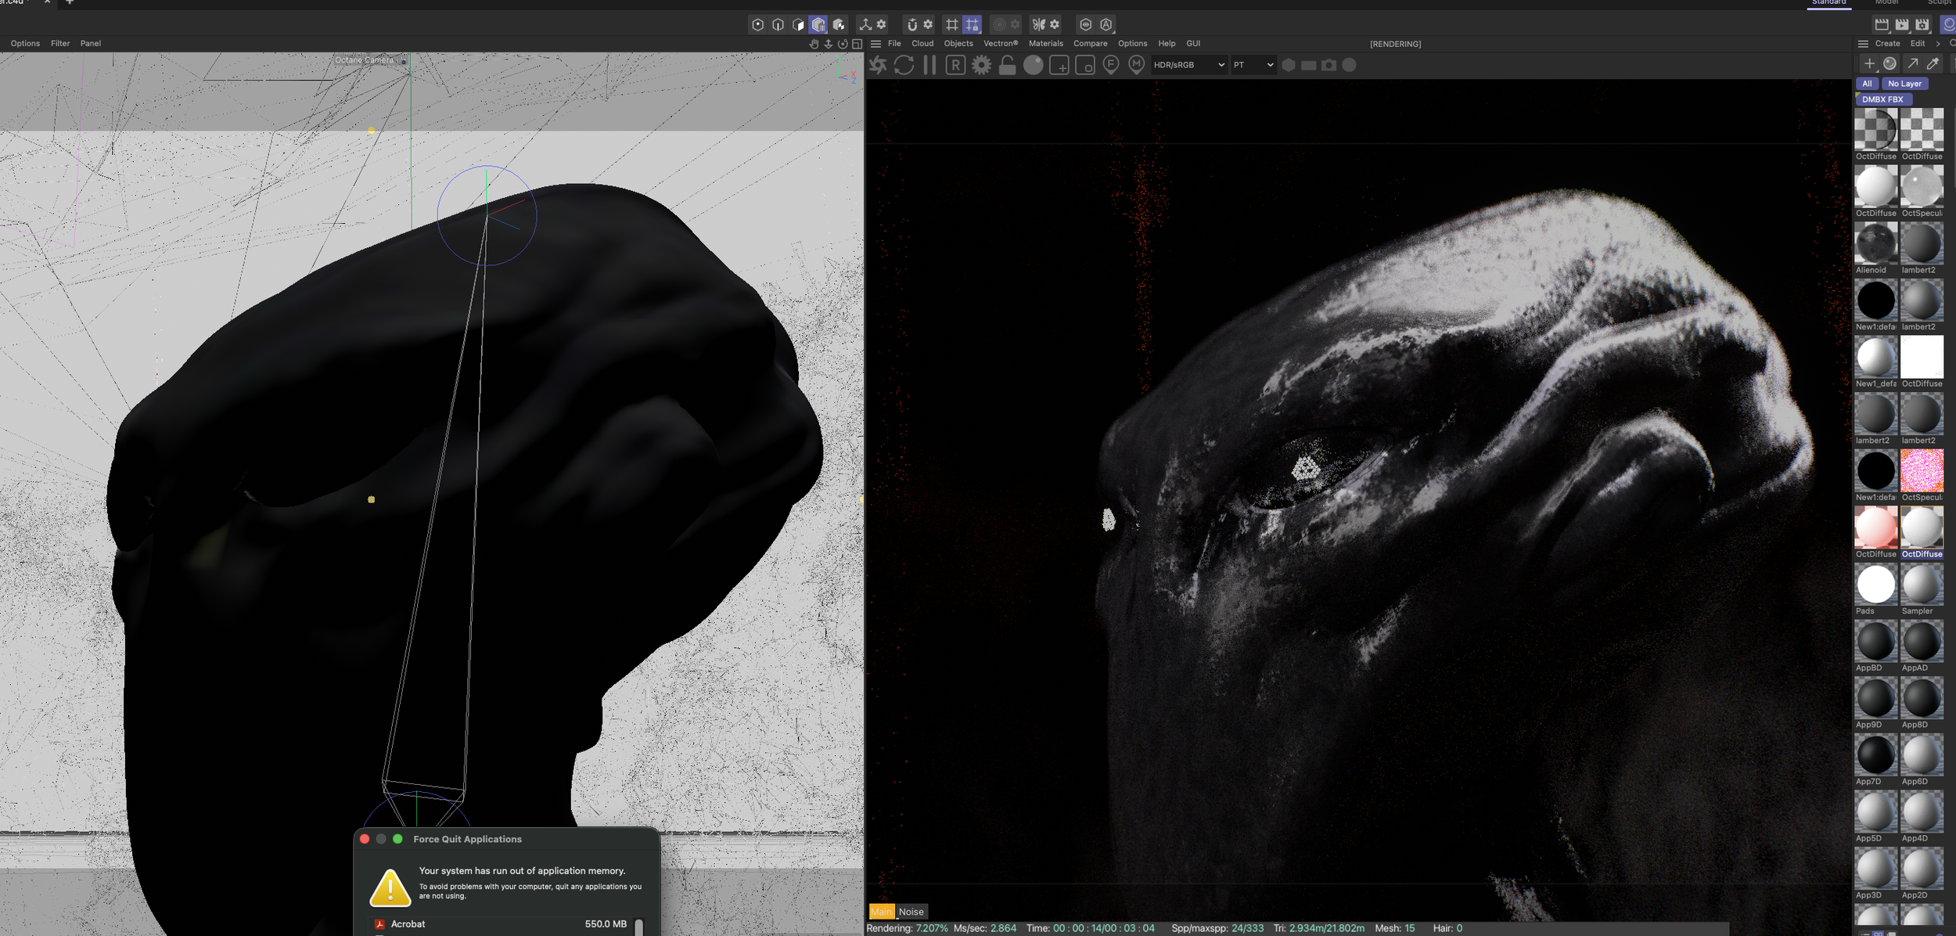The height and width of the screenshot is (936, 1956).
Task: Open the PT render kernel dropdown
Action: pyautogui.click(x=1253, y=65)
